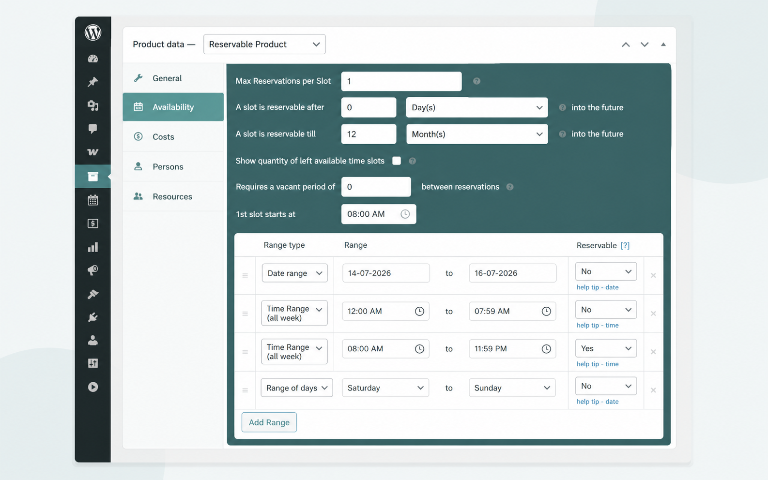Open Posts pushpin icon in sidebar
The height and width of the screenshot is (480, 768).
(x=93, y=82)
